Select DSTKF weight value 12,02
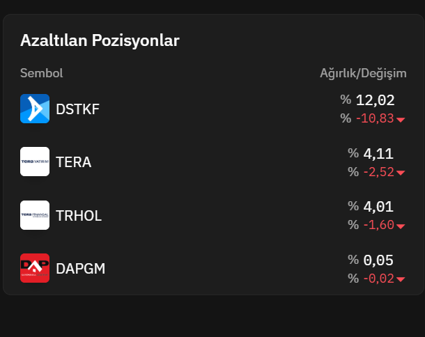This screenshot has width=425, height=337. point(375,100)
